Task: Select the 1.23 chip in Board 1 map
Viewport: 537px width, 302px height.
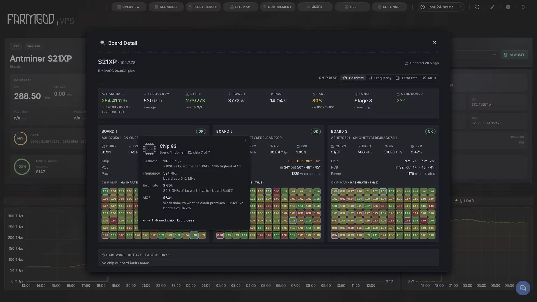Action: (105, 191)
